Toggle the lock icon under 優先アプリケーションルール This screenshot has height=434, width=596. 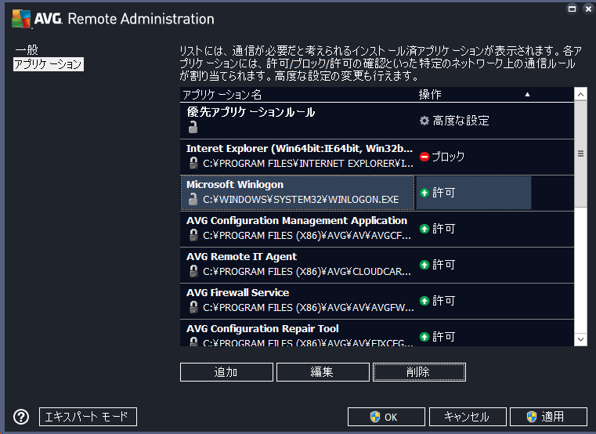193,127
